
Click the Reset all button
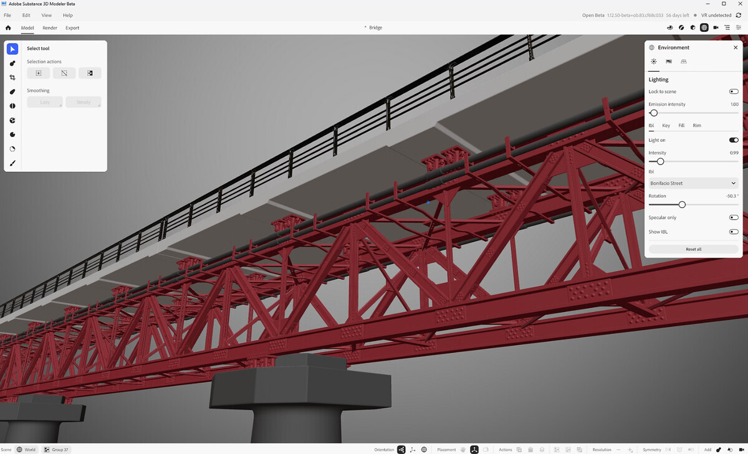[694, 249]
